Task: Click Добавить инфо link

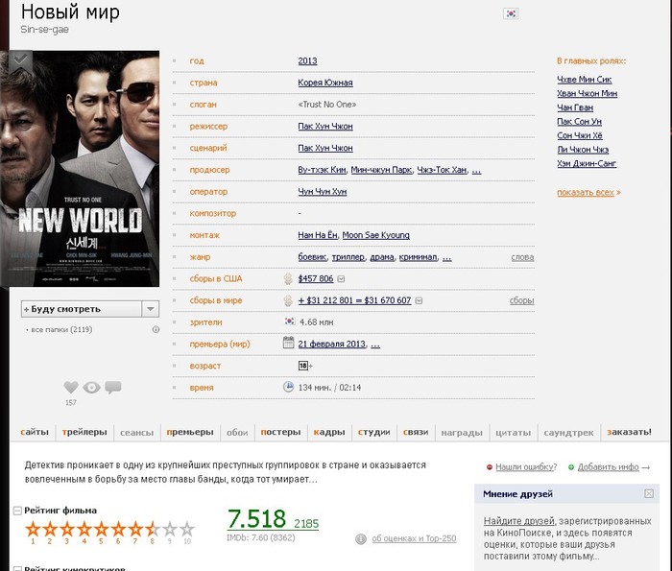Action: click(x=608, y=467)
